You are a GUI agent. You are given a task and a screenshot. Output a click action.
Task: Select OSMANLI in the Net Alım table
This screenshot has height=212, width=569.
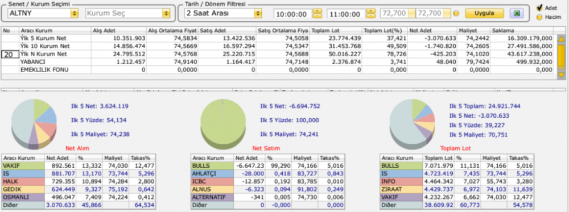(79, 197)
